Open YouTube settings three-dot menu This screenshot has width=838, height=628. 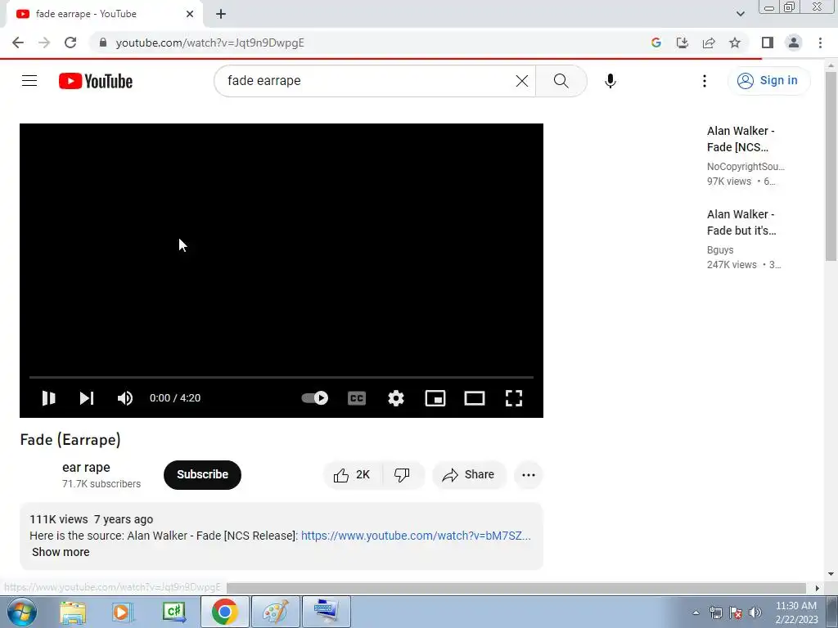point(705,81)
